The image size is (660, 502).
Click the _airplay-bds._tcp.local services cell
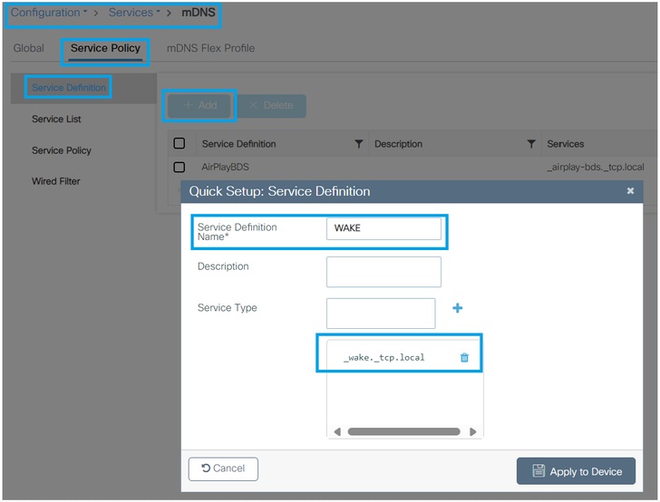tap(595, 167)
